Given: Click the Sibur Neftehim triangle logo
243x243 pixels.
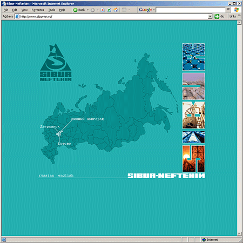Looking at the screenshot, I should [x=56, y=62].
